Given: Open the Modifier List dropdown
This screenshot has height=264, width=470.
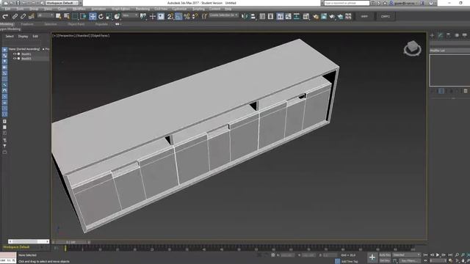Looking at the screenshot, I should click(x=449, y=51).
